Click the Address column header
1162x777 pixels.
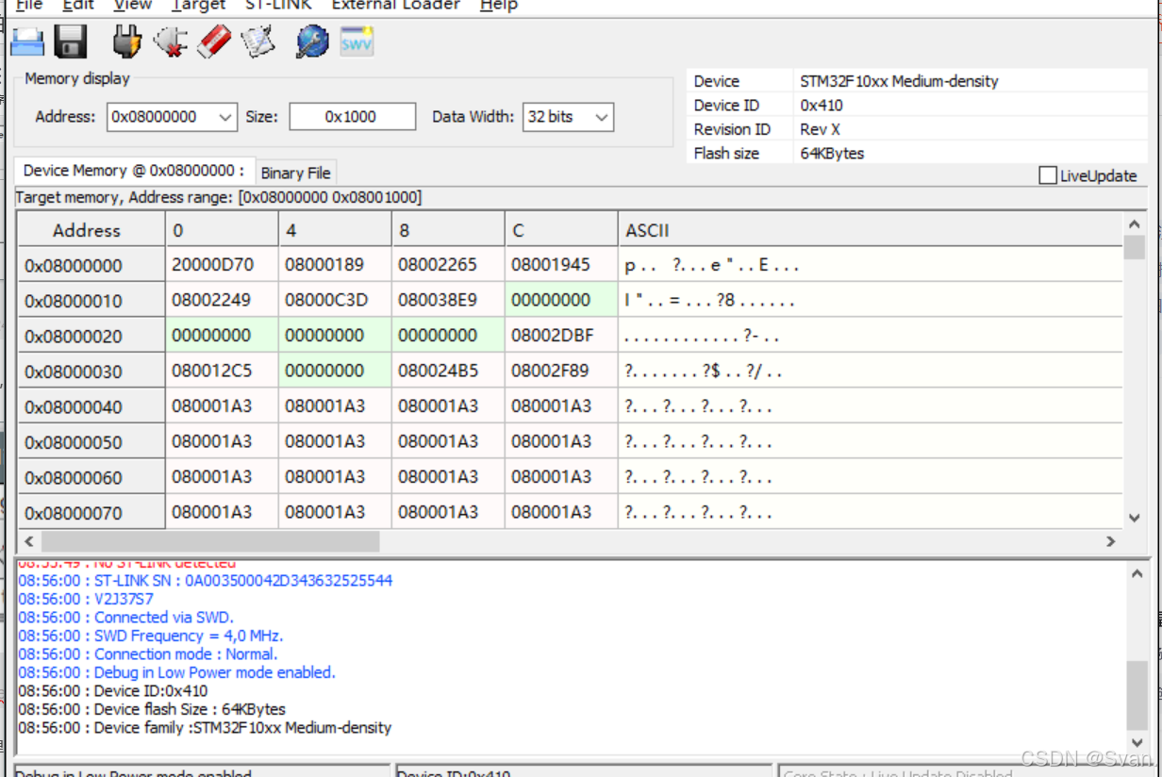point(91,230)
